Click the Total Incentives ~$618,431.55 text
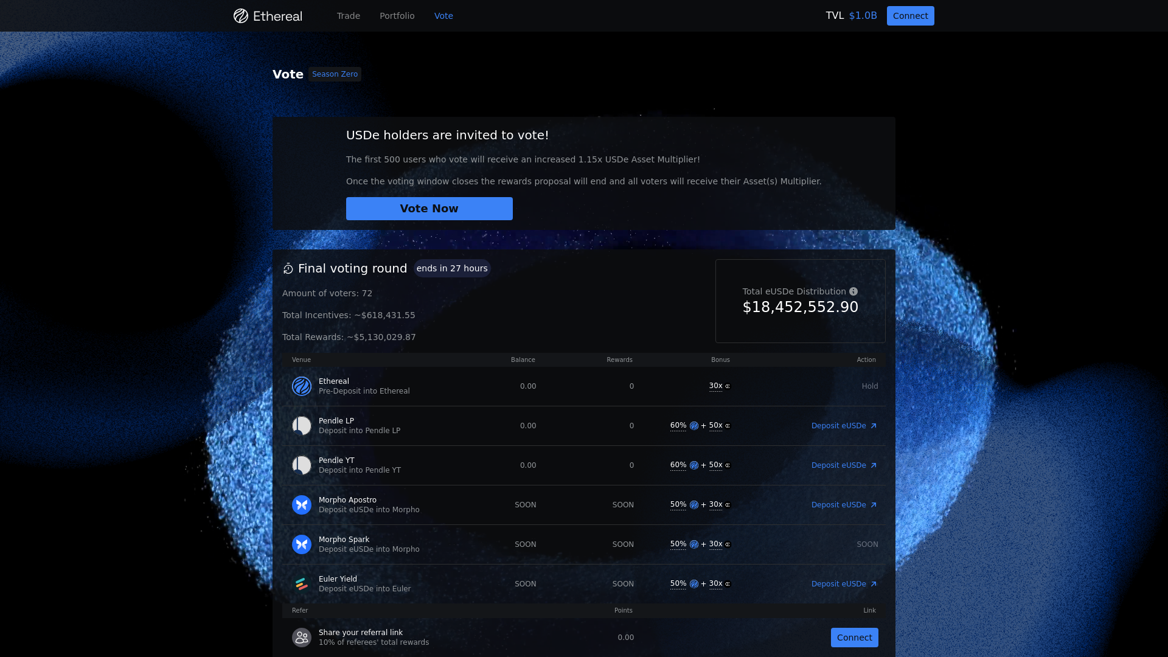 pyautogui.click(x=349, y=315)
